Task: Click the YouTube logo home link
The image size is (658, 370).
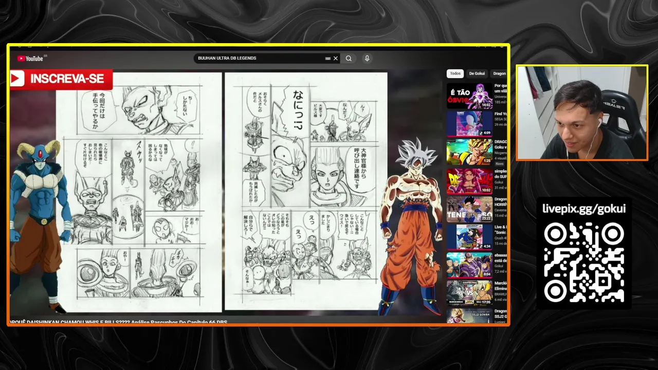Action: click(x=31, y=59)
